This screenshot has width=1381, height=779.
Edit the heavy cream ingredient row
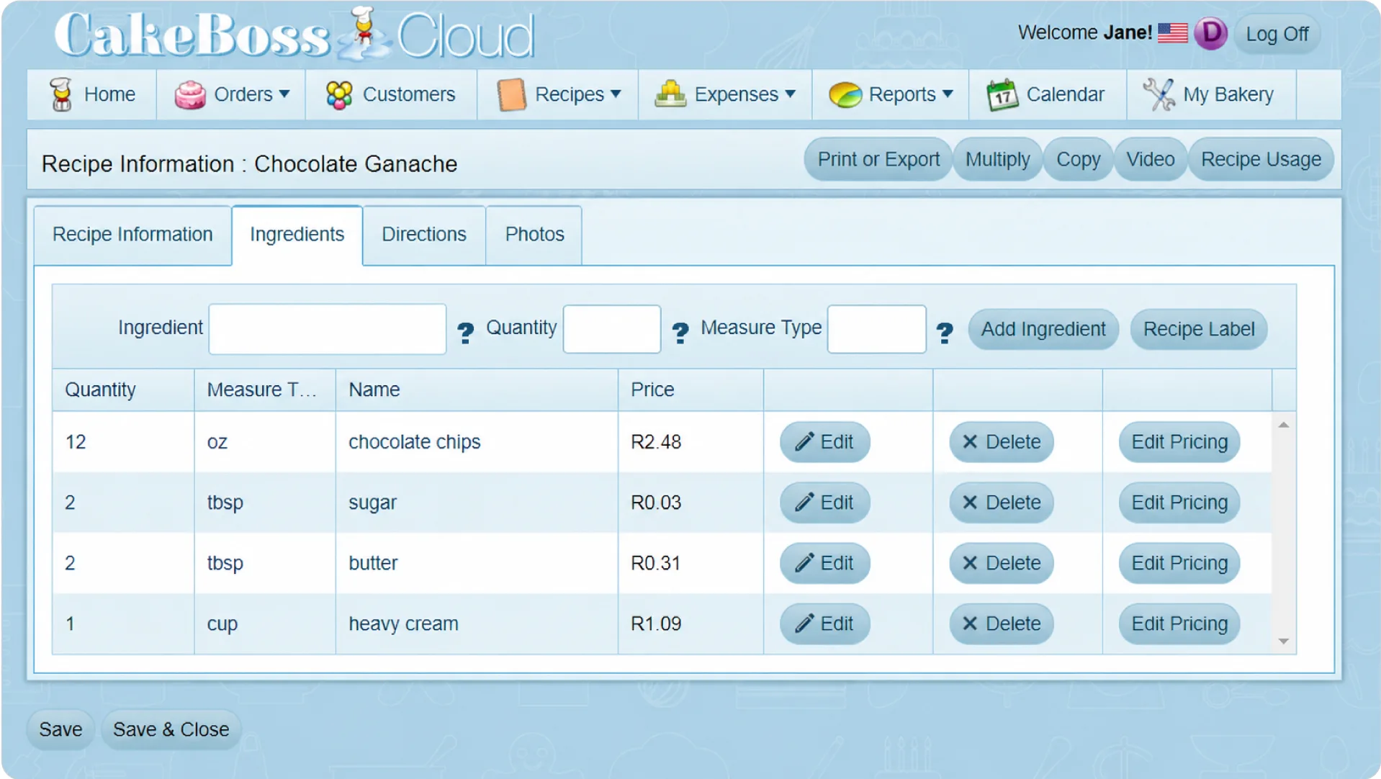point(824,623)
